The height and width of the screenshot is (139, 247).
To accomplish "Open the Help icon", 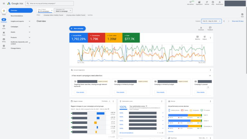I will pyautogui.click(x=213, y=3).
